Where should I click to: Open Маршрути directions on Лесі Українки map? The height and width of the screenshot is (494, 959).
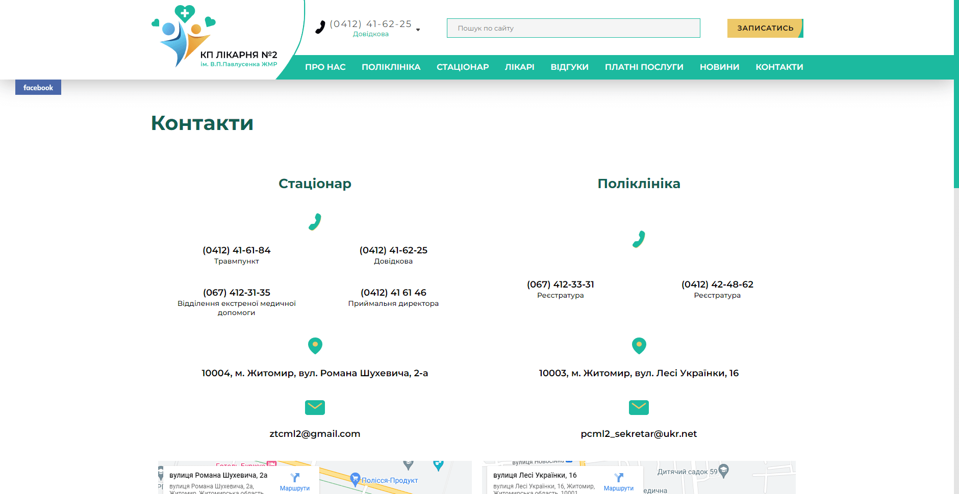(618, 481)
